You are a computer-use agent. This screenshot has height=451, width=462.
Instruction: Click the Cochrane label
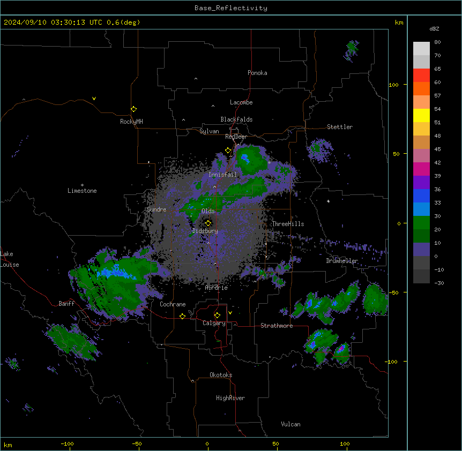pyautogui.click(x=173, y=304)
